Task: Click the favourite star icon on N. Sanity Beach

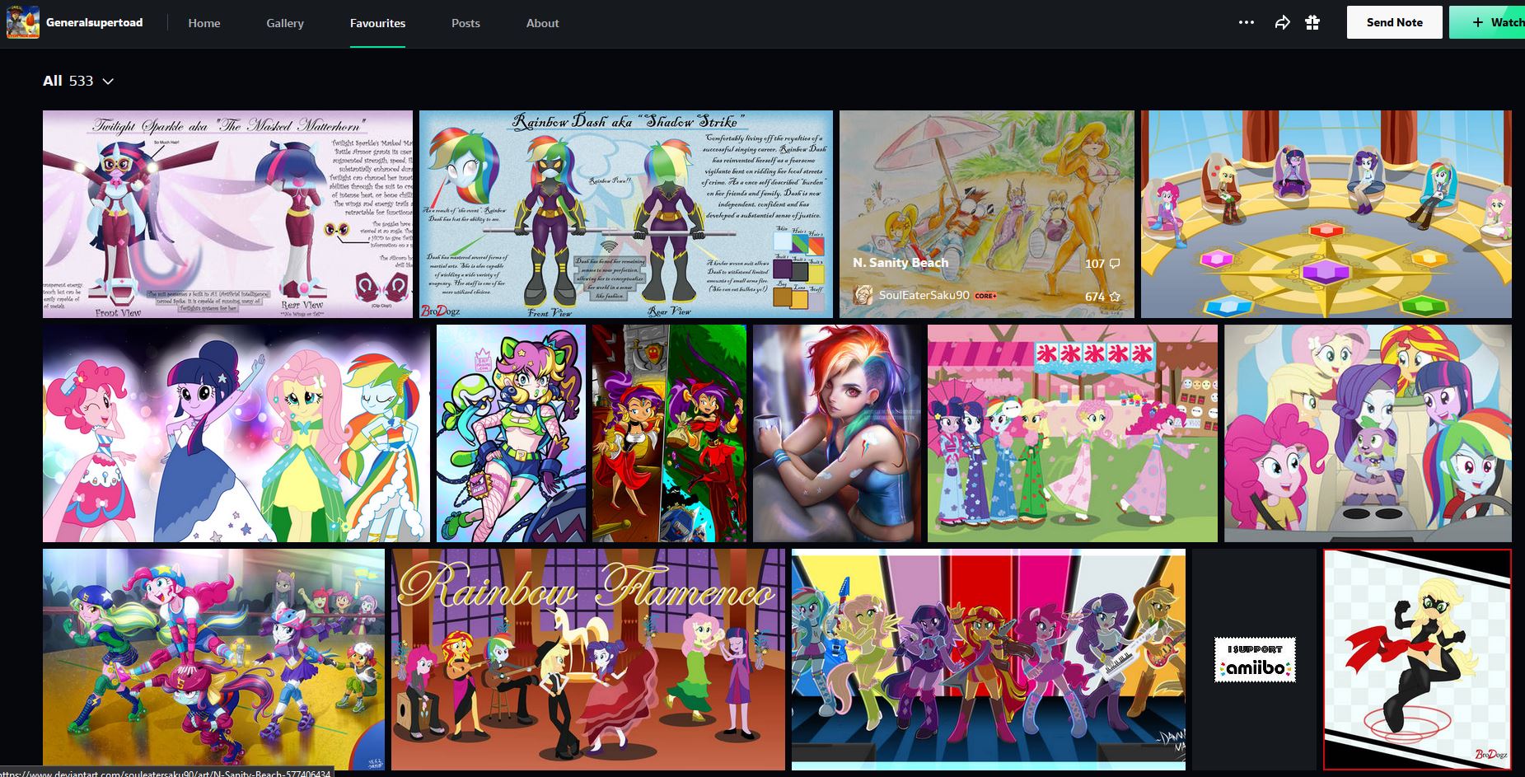Action: click(x=1115, y=297)
